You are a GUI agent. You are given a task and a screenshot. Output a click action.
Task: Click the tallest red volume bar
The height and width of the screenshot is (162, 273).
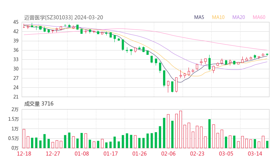tap(180, 130)
